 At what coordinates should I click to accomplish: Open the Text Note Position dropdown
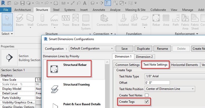coord(170,89)
